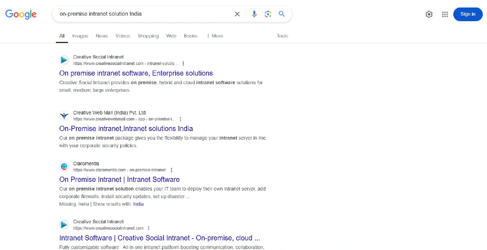Click 'India' link in Show results with
The image size is (487, 250).
(138, 204)
